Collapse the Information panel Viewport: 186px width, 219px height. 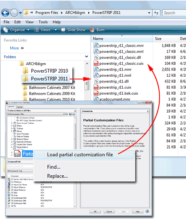148,111
